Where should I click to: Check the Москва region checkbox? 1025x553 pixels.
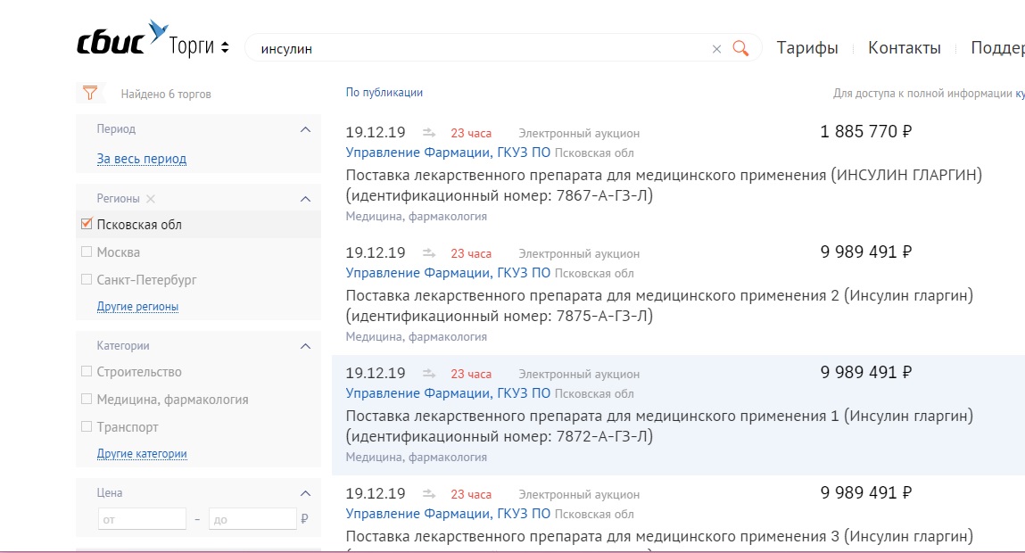(87, 252)
